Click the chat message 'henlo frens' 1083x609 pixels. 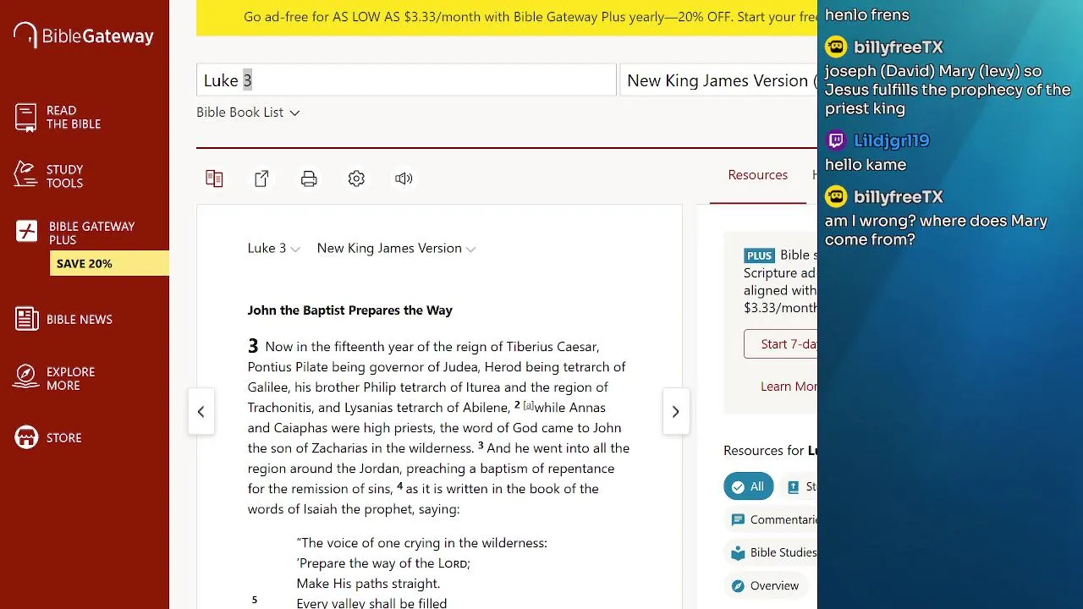[867, 14]
